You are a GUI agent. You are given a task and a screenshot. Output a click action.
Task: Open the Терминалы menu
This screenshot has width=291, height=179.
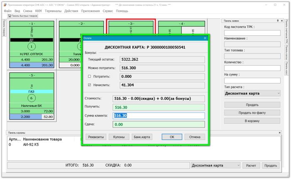pos(53,11)
